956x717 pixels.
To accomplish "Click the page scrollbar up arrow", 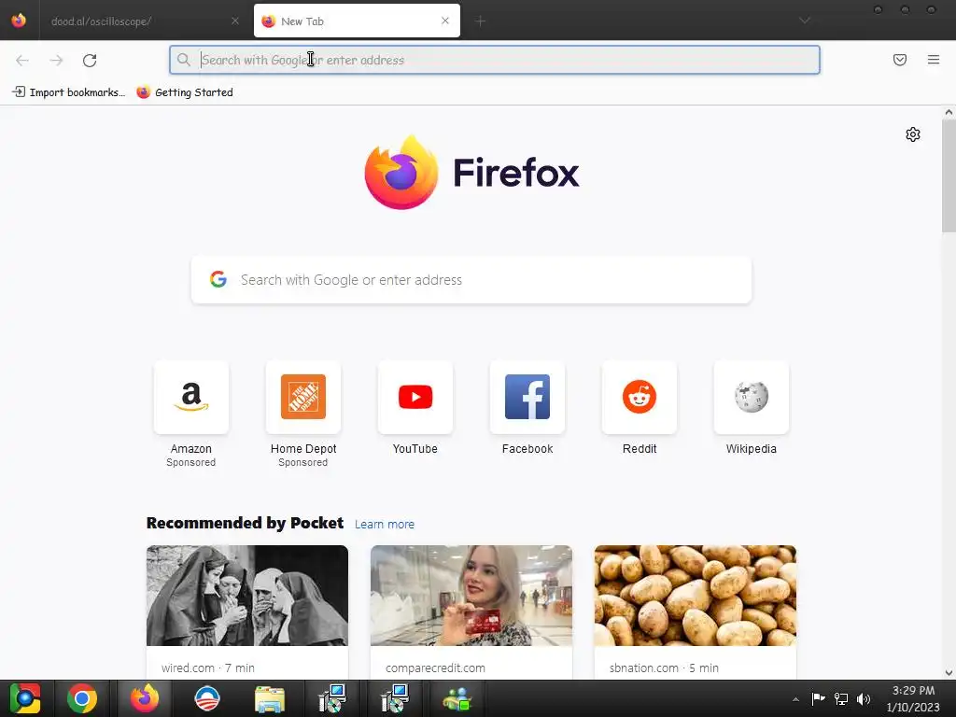I will (x=949, y=112).
